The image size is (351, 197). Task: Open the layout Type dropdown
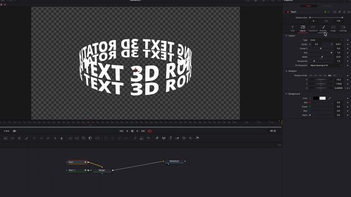click(326, 40)
